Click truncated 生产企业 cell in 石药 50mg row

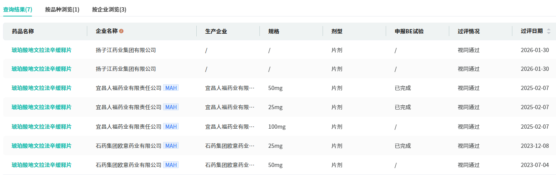[x=230, y=165]
